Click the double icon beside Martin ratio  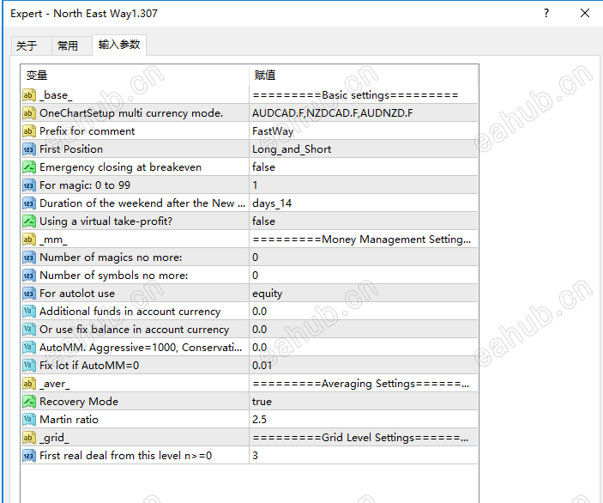click(x=29, y=420)
